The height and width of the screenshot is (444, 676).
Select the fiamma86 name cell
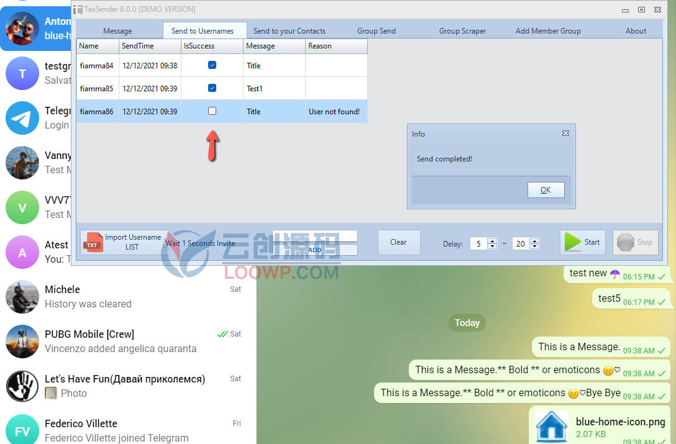click(98, 111)
